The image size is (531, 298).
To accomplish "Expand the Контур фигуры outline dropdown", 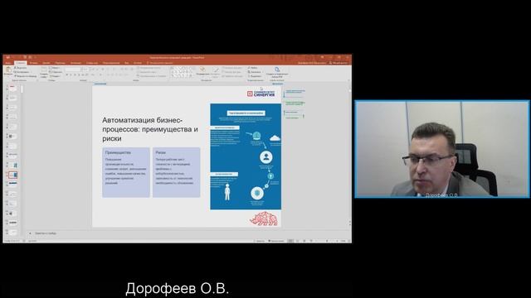I will pyautogui.click(x=231, y=72).
